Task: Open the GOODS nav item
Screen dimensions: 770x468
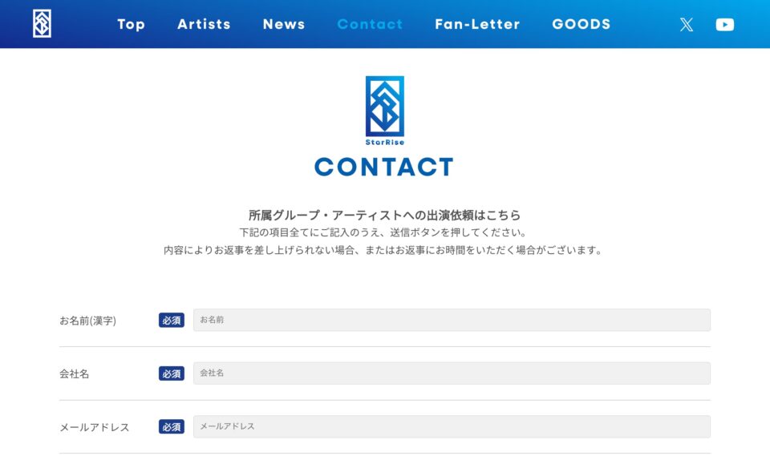Action: tap(582, 24)
